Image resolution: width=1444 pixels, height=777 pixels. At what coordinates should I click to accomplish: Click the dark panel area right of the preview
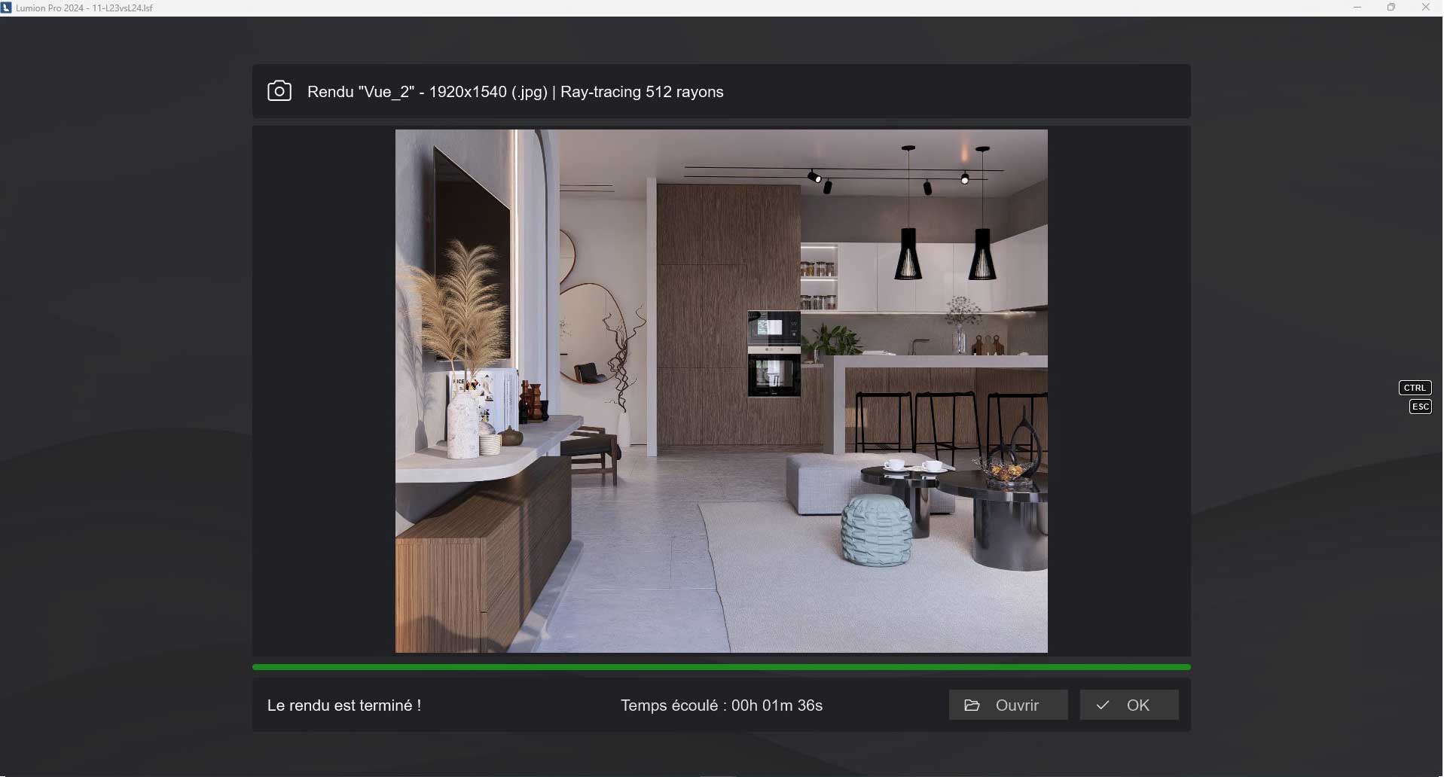[1118, 391]
